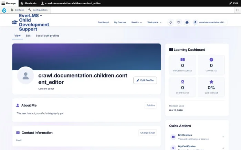This screenshot has width=241, height=150.
Task: Open the EverLMS - Child Development Support home link
Action: [34, 22]
